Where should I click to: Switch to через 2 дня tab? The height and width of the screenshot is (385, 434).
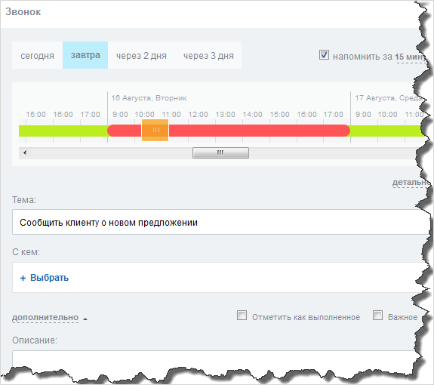[141, 55]
